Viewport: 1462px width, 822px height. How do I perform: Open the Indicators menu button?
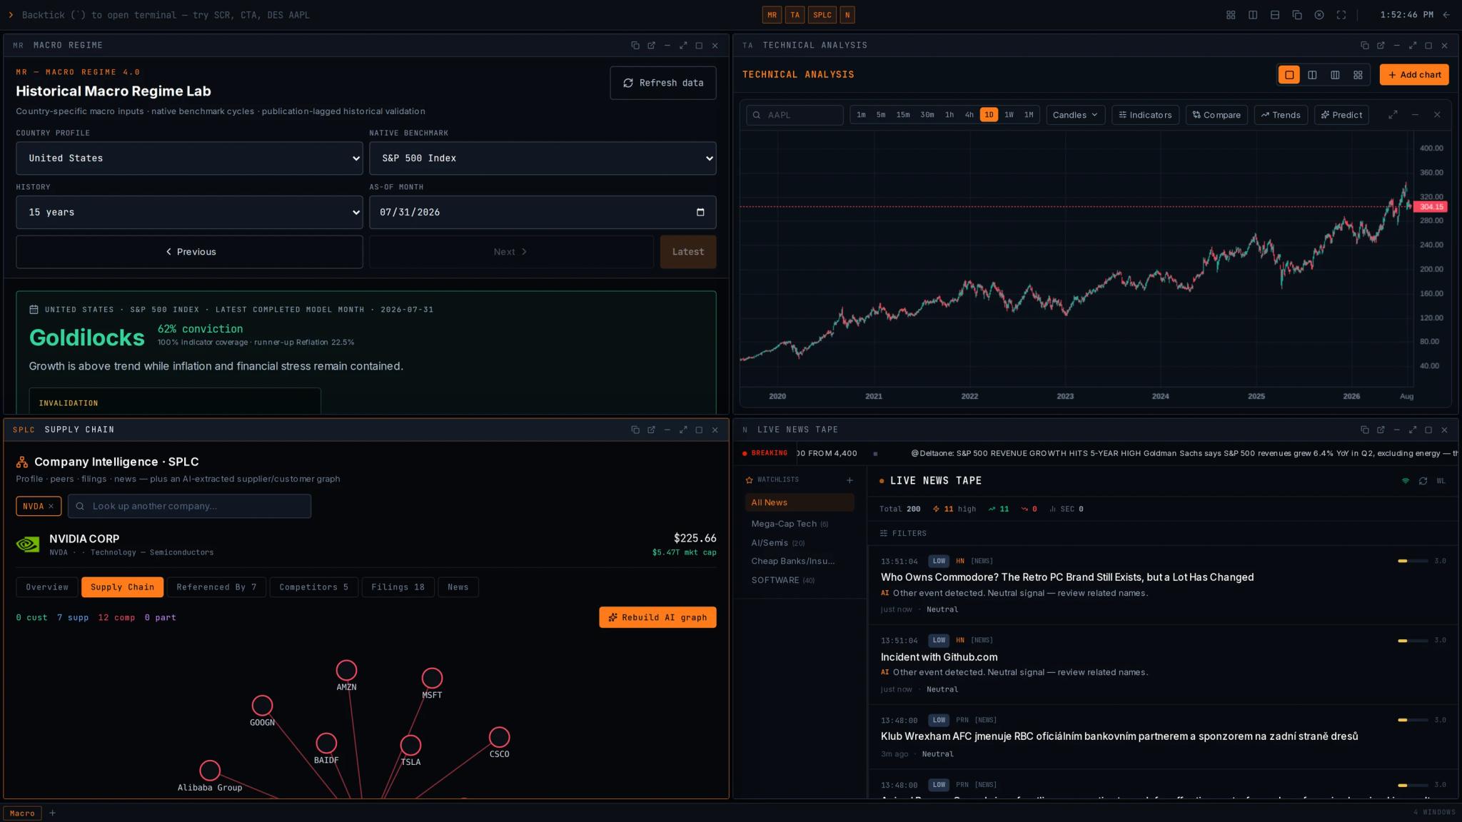point(1145,115)
